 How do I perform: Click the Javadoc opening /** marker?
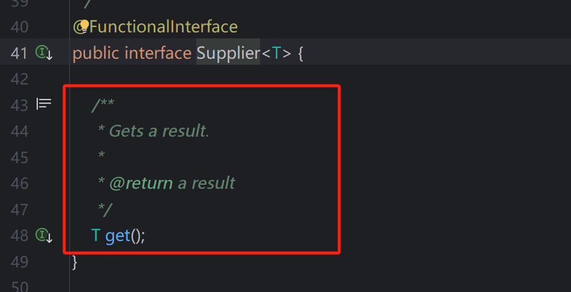pyautogui.click(x=103, y=105)
